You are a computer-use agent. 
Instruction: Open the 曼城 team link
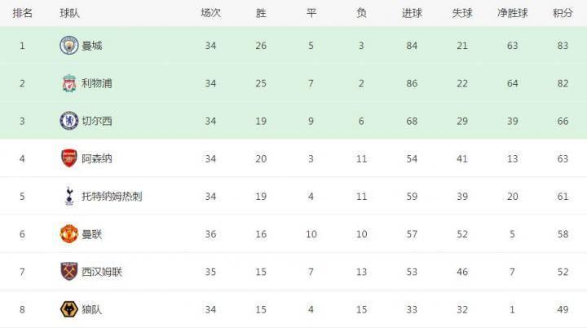92,46
